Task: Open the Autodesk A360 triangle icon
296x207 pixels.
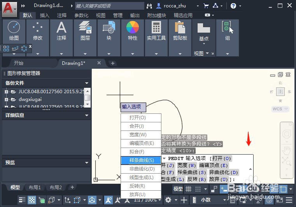Action: (x=215, y=6)
